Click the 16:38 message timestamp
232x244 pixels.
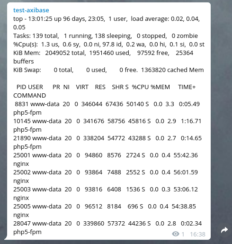coord(197,234)
